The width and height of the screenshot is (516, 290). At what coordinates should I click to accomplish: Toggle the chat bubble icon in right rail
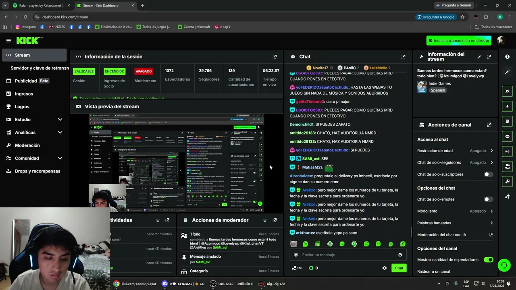(507, 137)
